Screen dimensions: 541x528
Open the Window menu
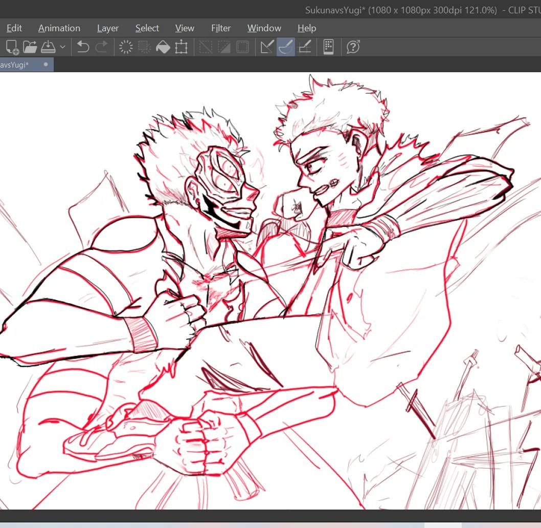(264, 28)
